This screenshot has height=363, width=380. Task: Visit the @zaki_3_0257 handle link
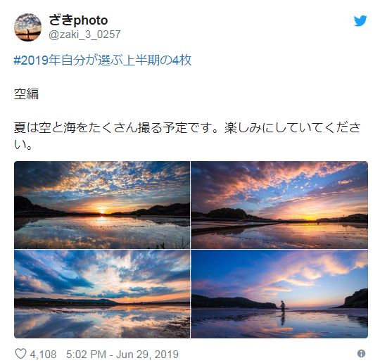(x=84, y=34)
